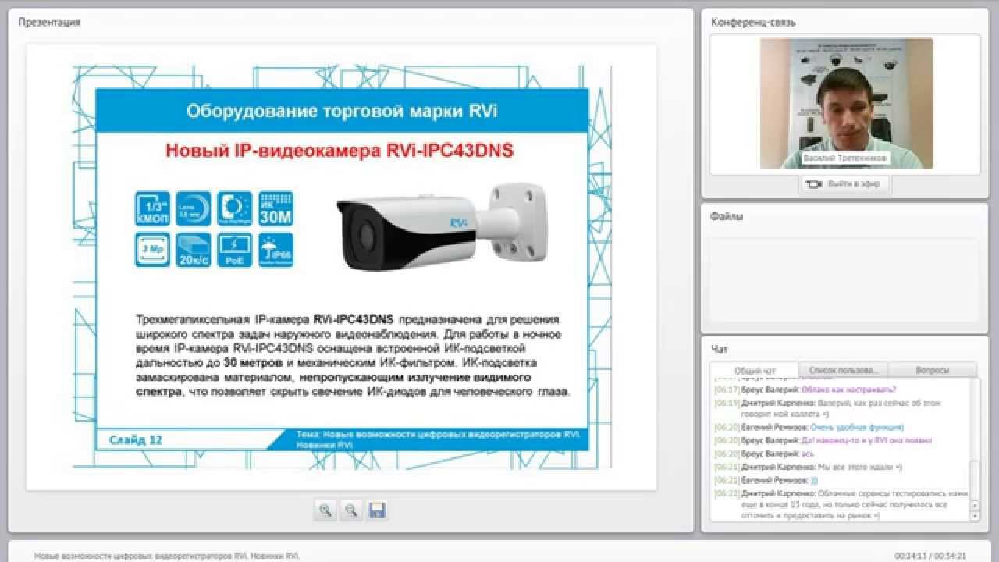Click the 'Презентация' panel header
The height and width of the screenshot is (562, 999).
click(x=49, y=23)
